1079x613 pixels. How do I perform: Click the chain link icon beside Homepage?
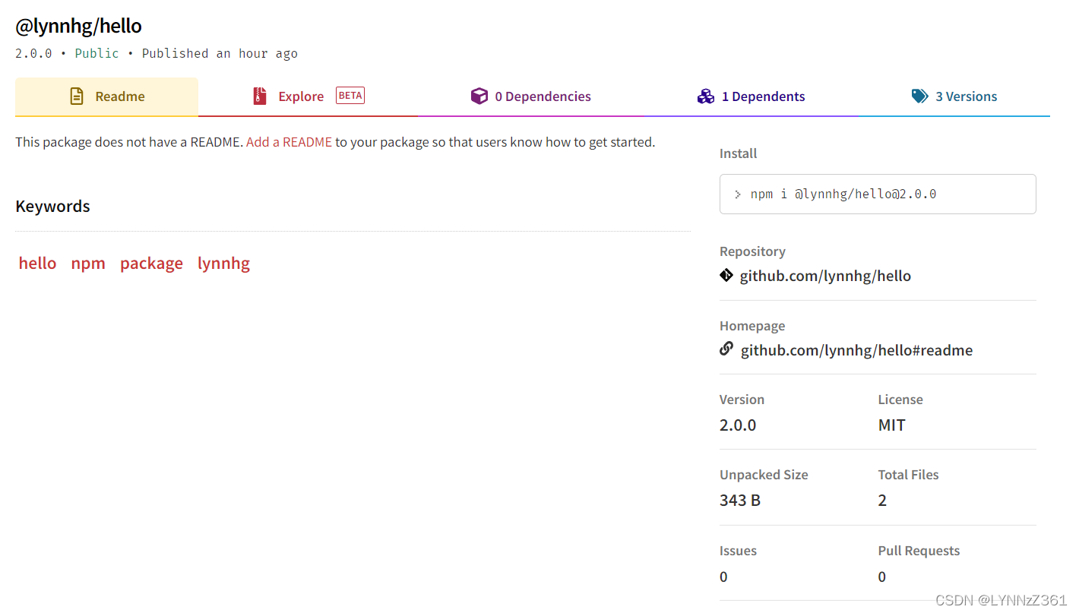click(x=726, y=349)
